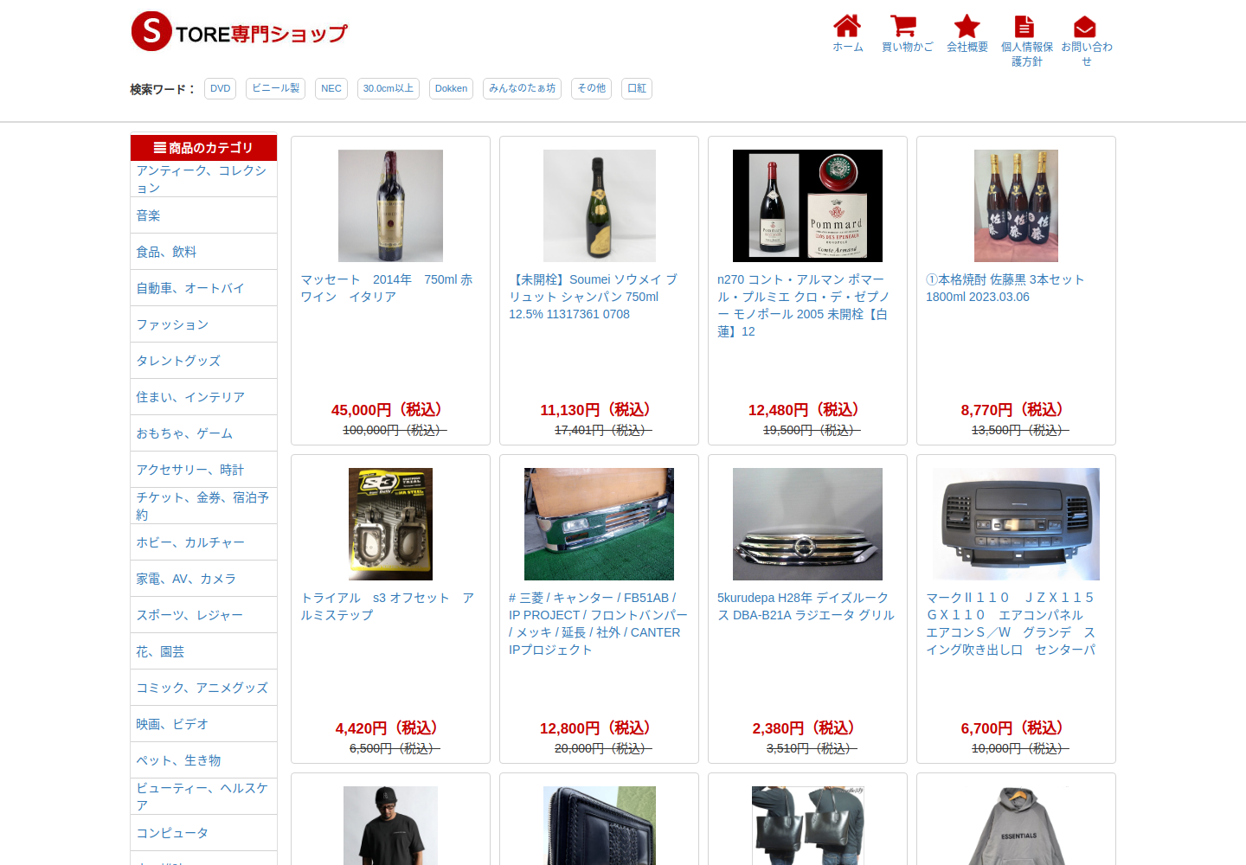Open アクセサリー、時計 category
Image resolution: width=1246 pixels, height=865 pixels.
click(x=203, y=470)
